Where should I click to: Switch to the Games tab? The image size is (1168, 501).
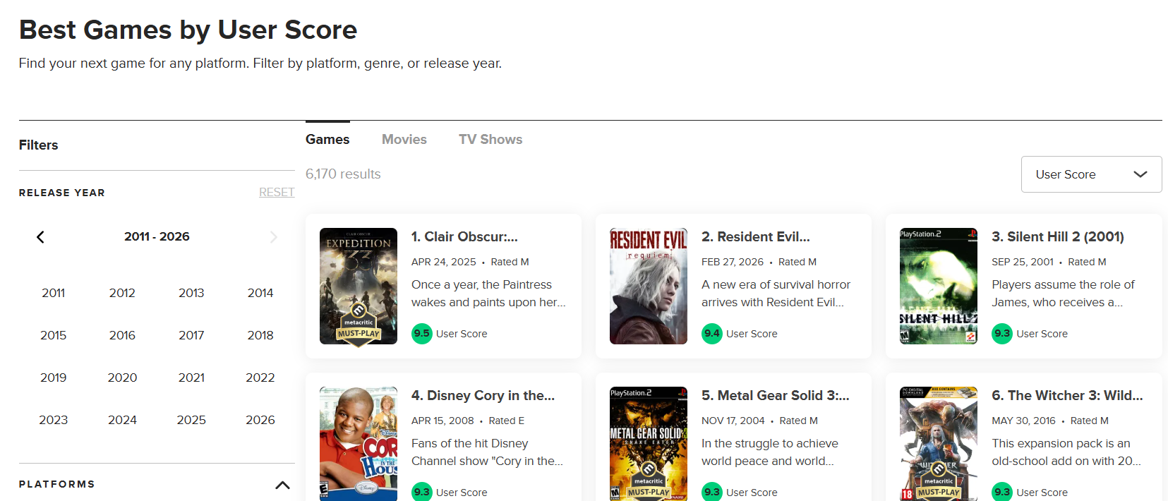(327, 140)
